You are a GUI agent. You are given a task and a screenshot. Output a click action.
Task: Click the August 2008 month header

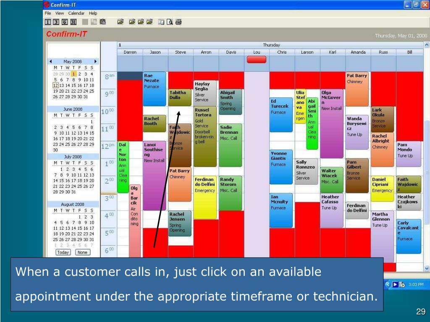pyautogui.click(x=73, y=204)
